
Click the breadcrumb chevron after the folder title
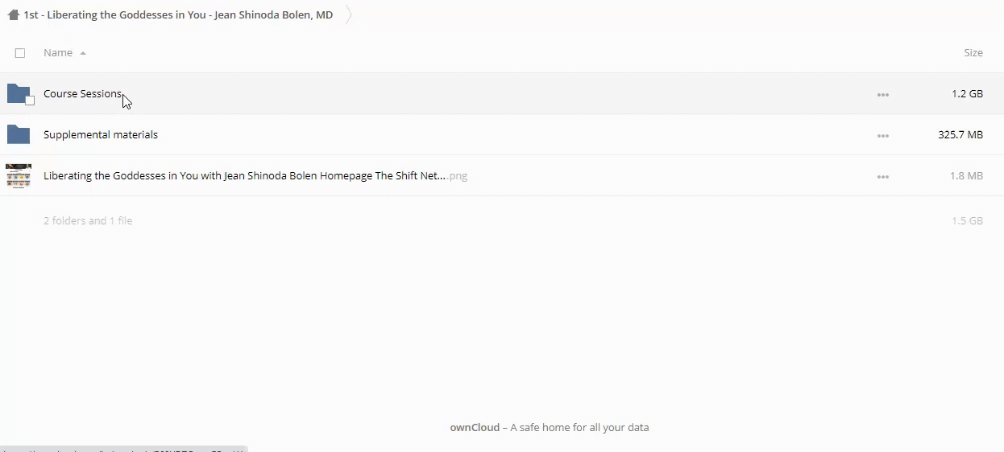coord(349,14)
